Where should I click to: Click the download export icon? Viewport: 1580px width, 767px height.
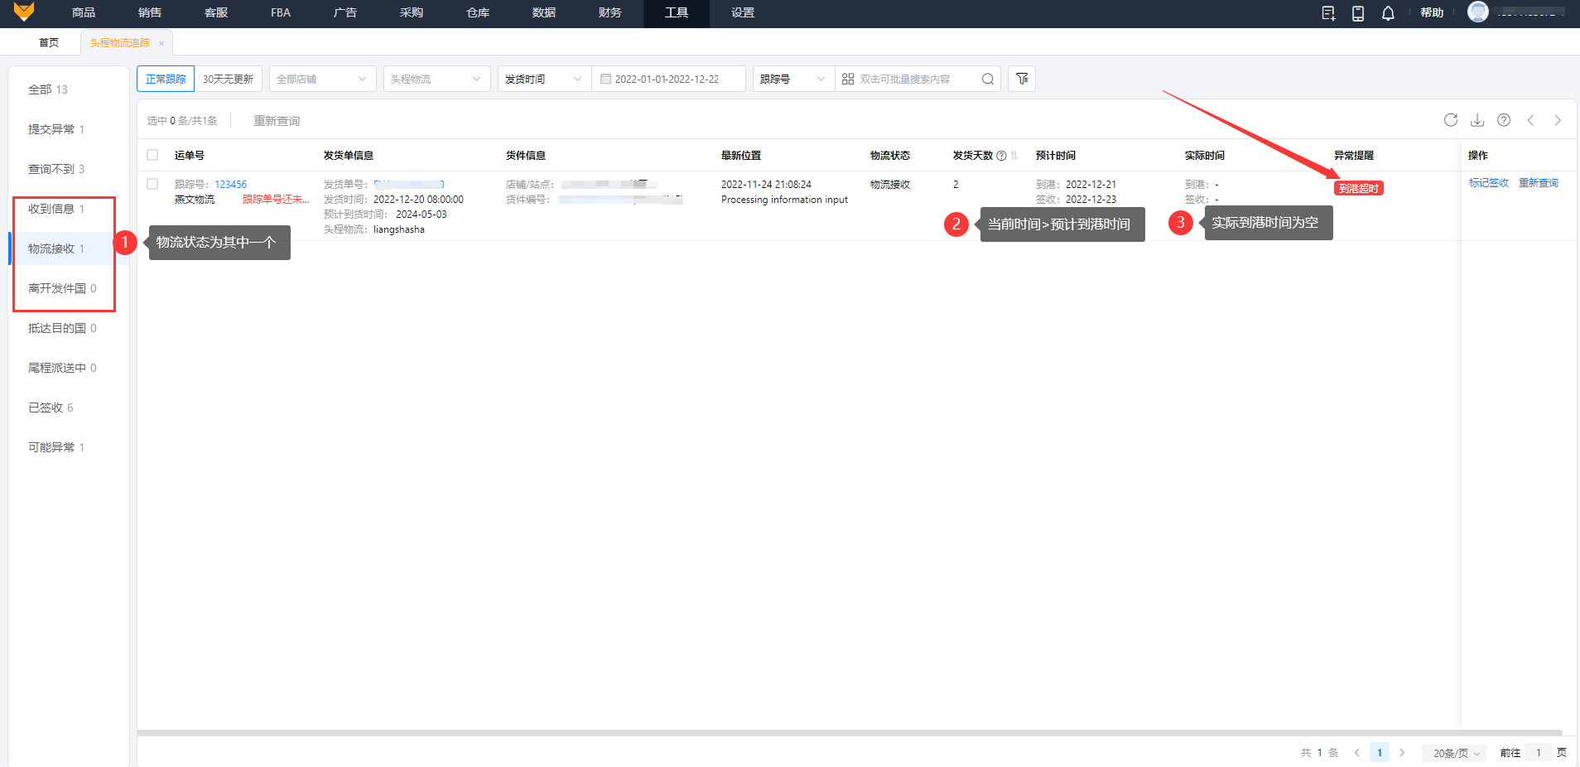coord(1477,120)
